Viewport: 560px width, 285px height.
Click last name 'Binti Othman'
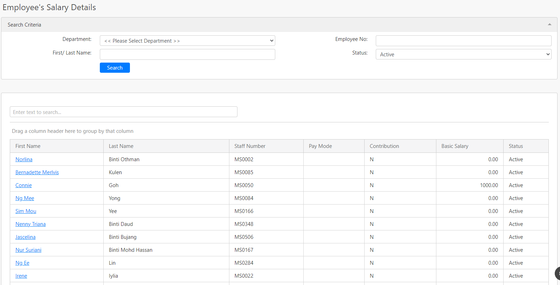(x=124, y=159)
